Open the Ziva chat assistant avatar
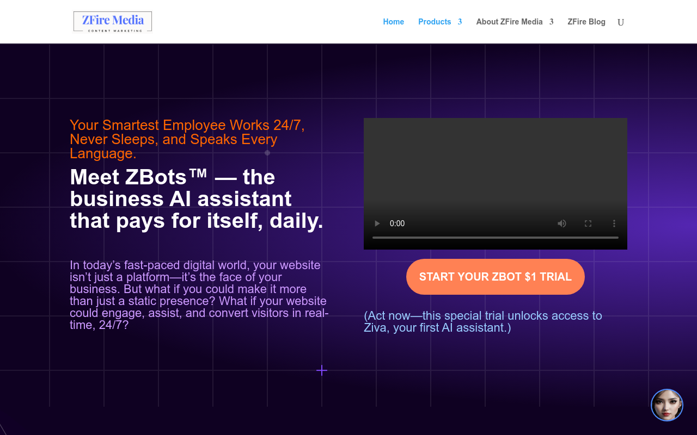Viewport: 697px width, 435px height. tap(667, 405)
